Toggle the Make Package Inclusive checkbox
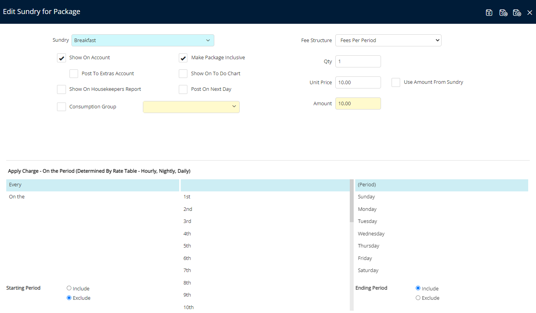 (183, 58)
